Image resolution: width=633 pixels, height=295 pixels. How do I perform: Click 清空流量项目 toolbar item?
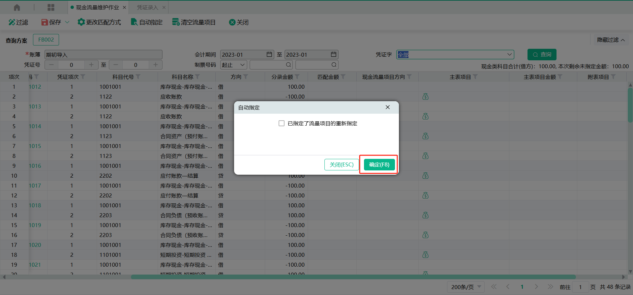pyautogui.click(x=194, y=22)
